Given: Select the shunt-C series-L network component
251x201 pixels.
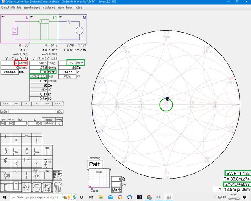Looking at the screenshot, I should (47, 174).
